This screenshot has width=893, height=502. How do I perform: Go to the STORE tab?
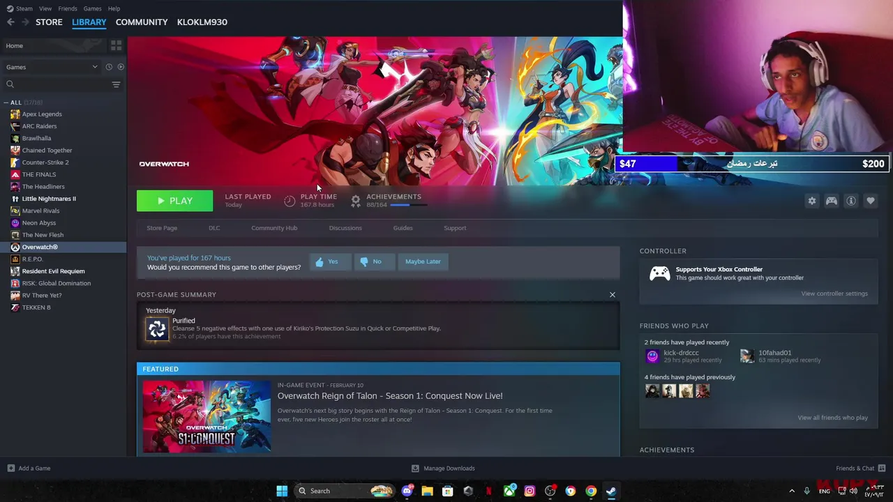[x=49, y=22]
